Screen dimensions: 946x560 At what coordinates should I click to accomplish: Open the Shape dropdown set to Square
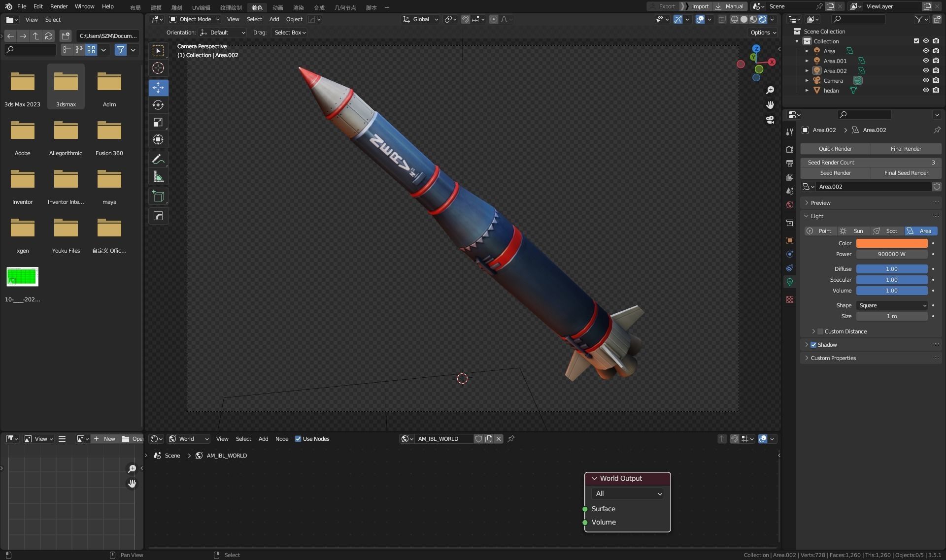click(x=892, y=305)
